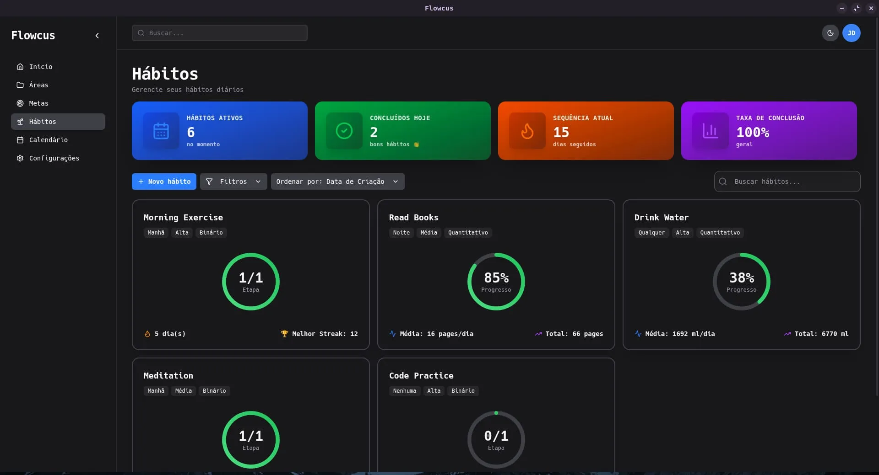This screenshot has height=475, width=879.
Task: Toggle dark mode with the moon button
Action: coord(830,33)
